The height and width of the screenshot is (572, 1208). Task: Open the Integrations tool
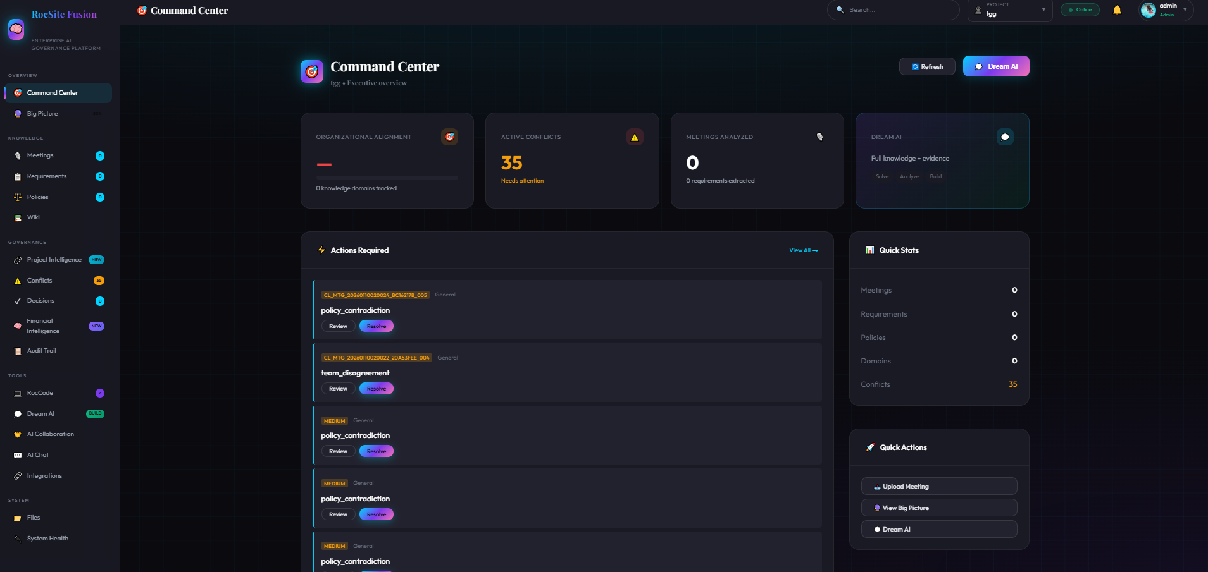point(44,475)
